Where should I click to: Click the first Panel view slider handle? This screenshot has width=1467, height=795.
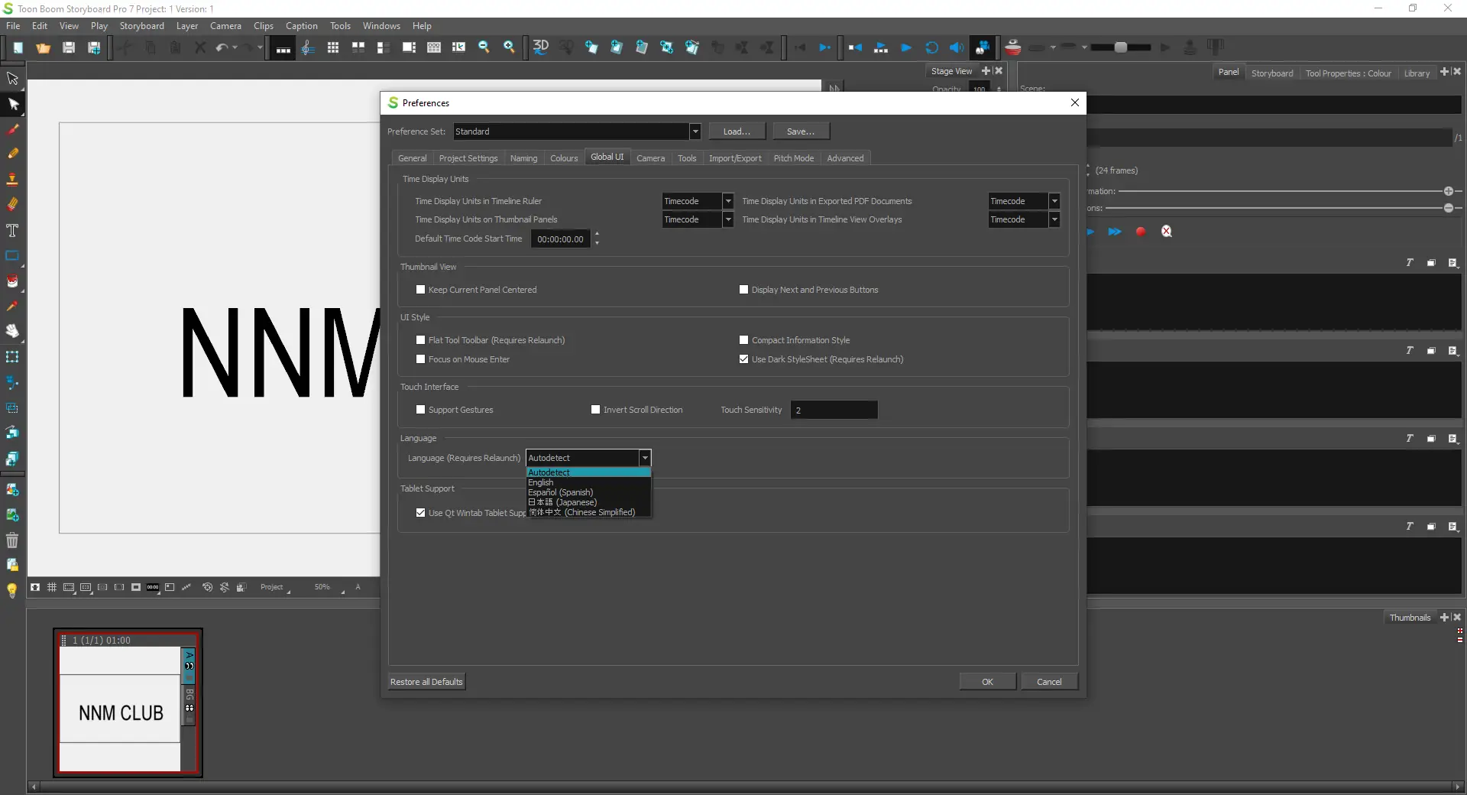click(x=1449, y=191)
